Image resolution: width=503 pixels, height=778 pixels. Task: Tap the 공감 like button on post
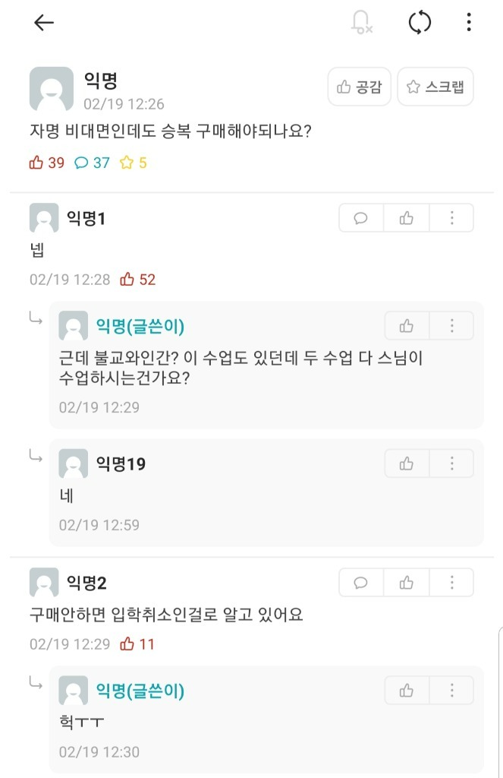pos(360,87)
